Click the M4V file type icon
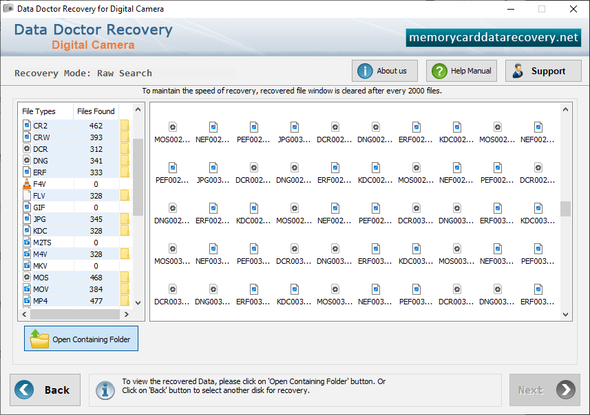 coord(27,254)
